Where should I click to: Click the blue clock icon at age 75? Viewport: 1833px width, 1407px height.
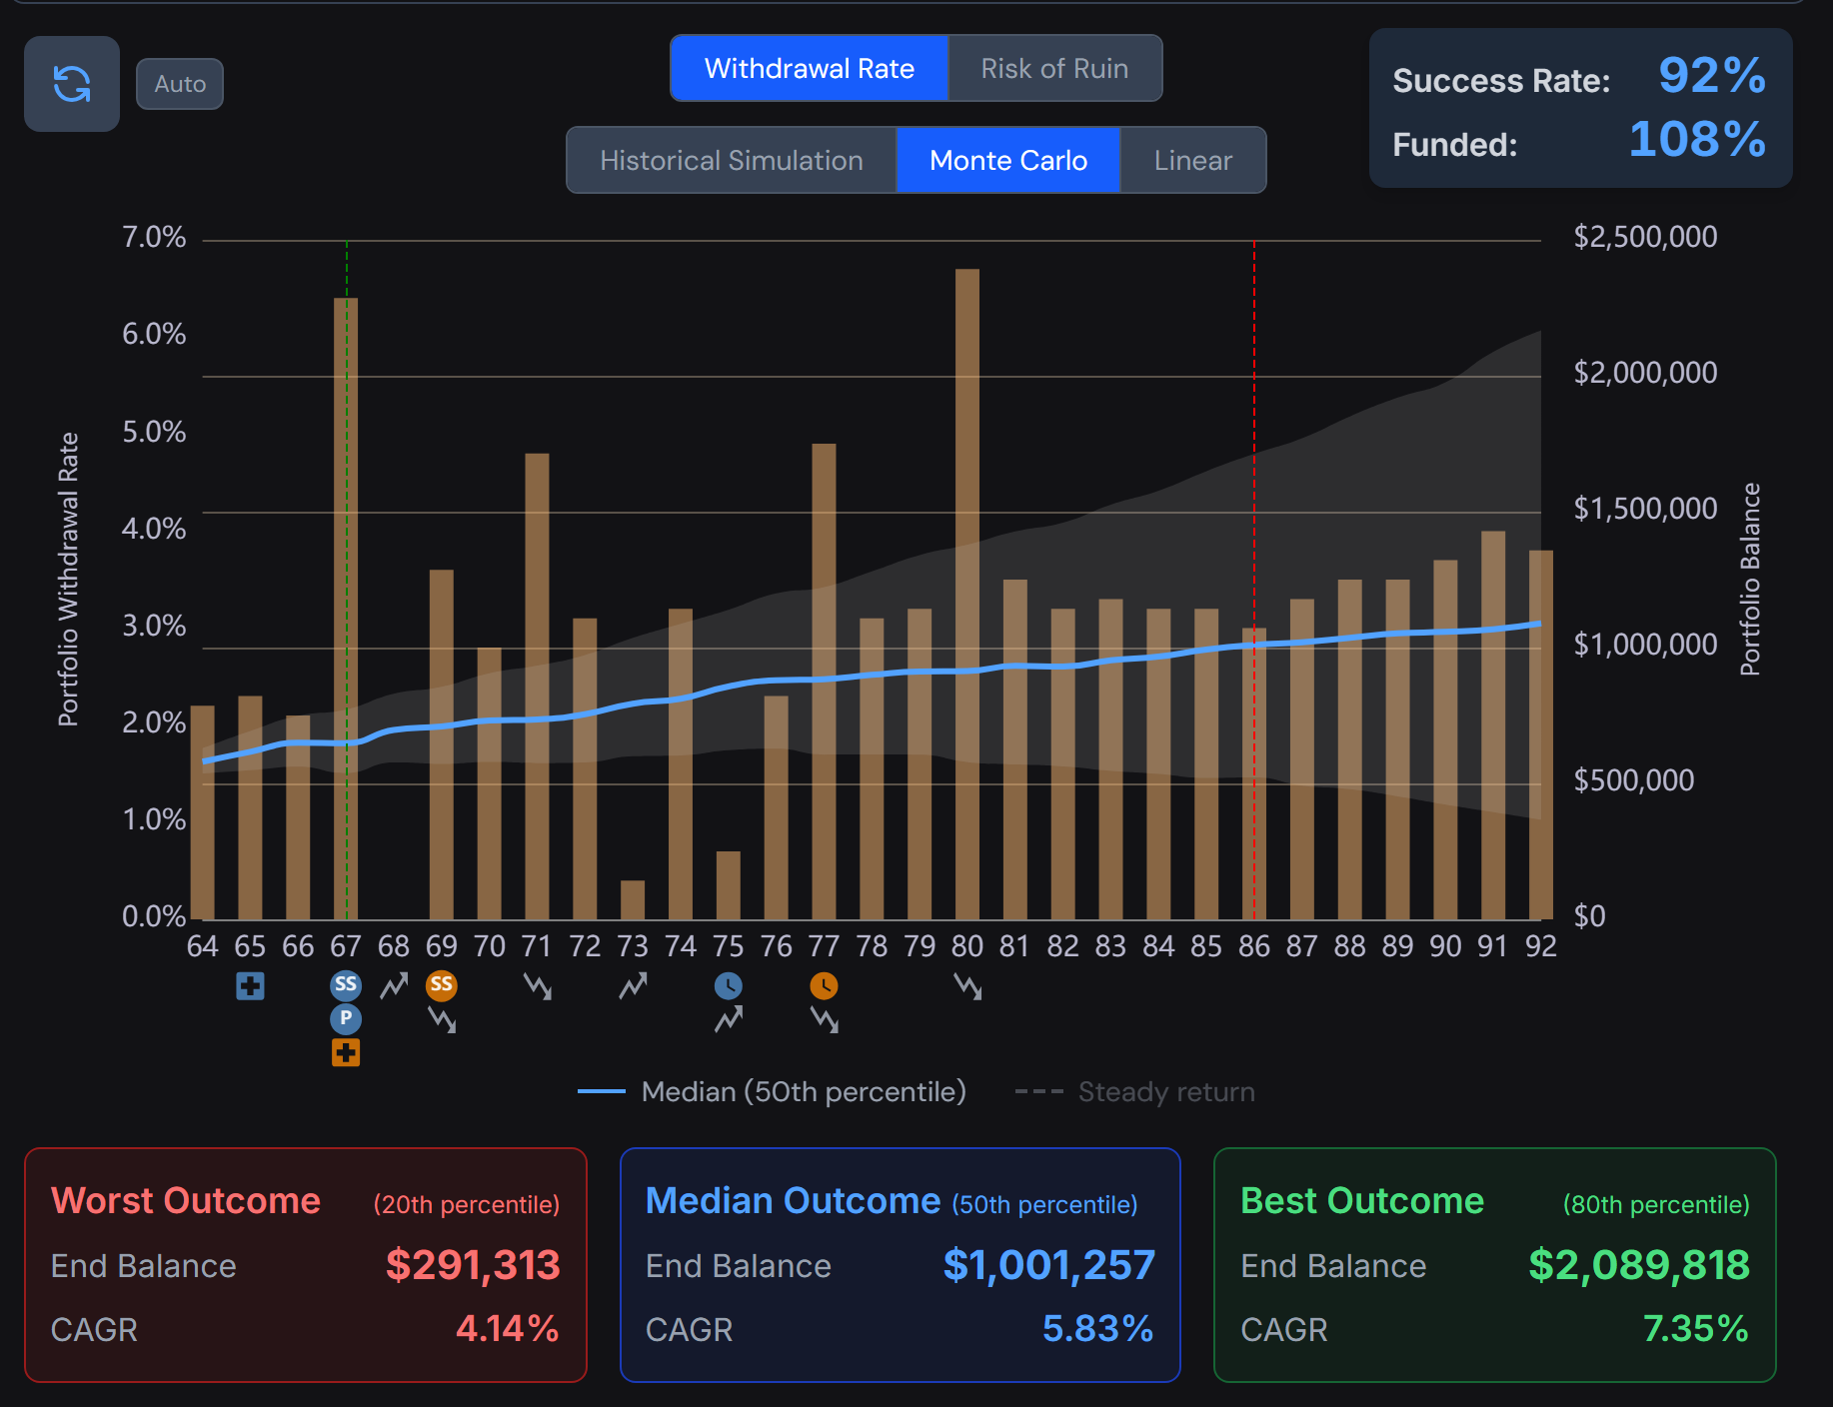(729, 986)
